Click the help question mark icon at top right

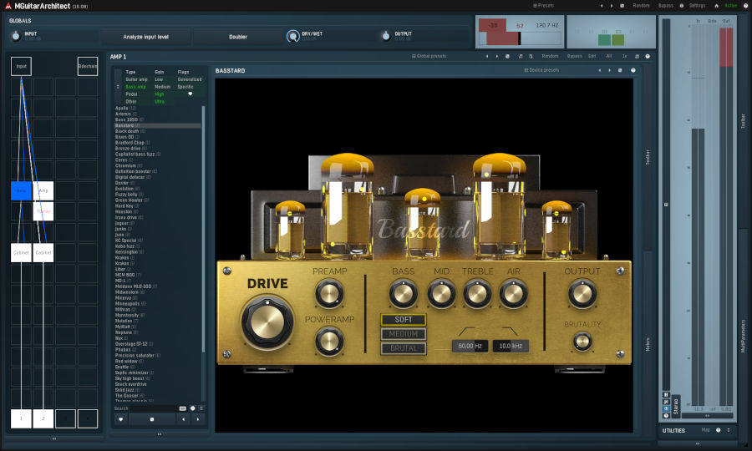(745, 5)
